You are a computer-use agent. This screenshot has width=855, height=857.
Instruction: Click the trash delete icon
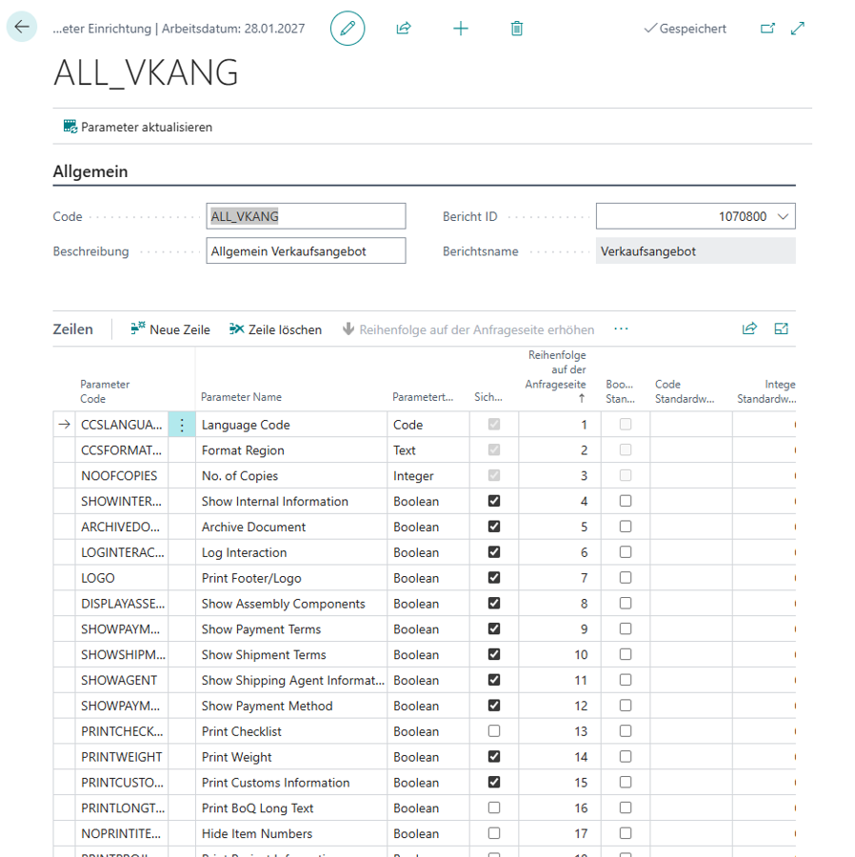(x=517, y=29)
